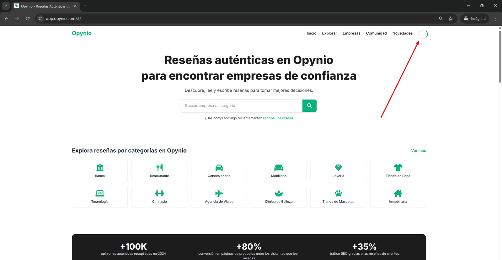
Task: Open the Banca category icon
Action: 100,168
